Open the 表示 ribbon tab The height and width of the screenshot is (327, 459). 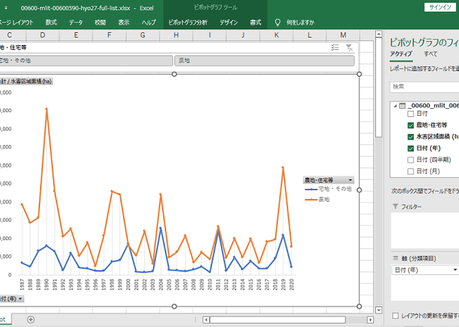pyautogui.click(x=124, y=22)
